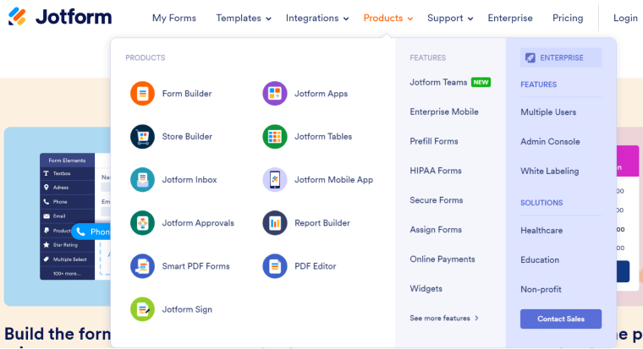Open the Enterprise badge button
Viewport: 643px width, 349px height.
(x=561, y=57)
